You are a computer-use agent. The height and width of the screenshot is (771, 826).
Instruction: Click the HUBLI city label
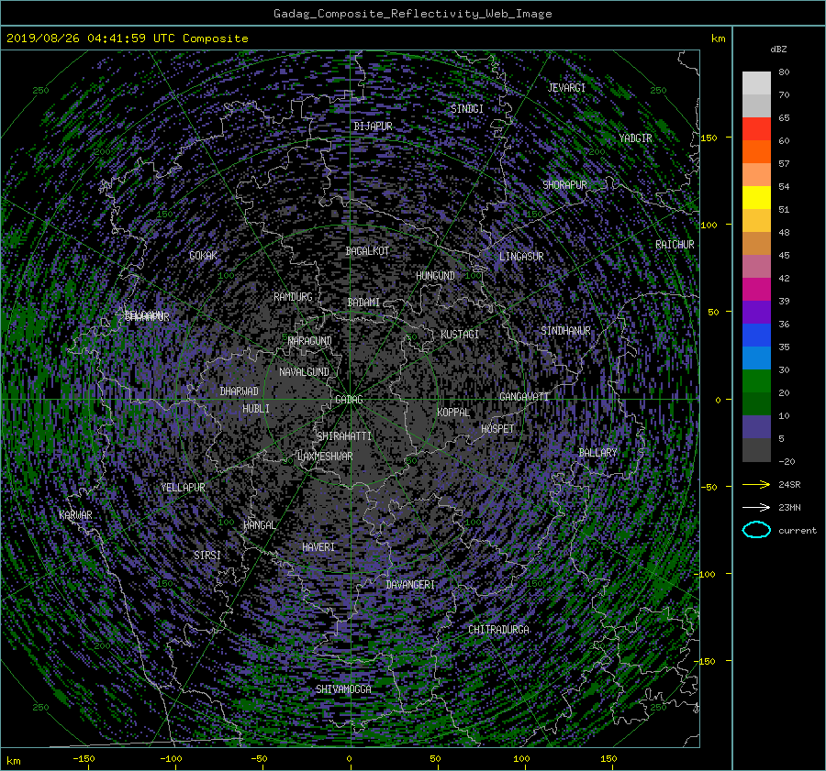pos(255,409)
